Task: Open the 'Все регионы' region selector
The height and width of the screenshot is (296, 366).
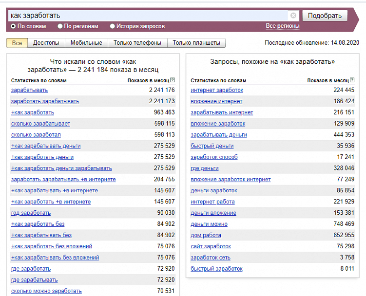Action: [x=282, y=26]
